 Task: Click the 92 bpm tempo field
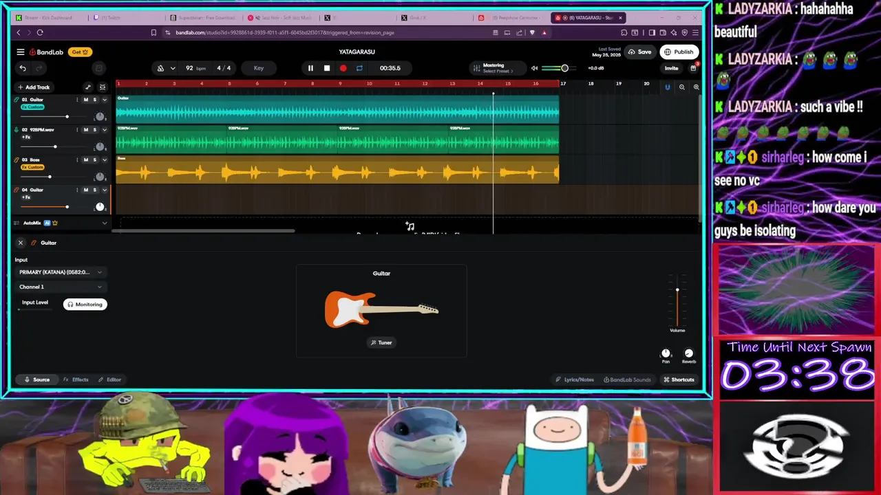point(195,68)
